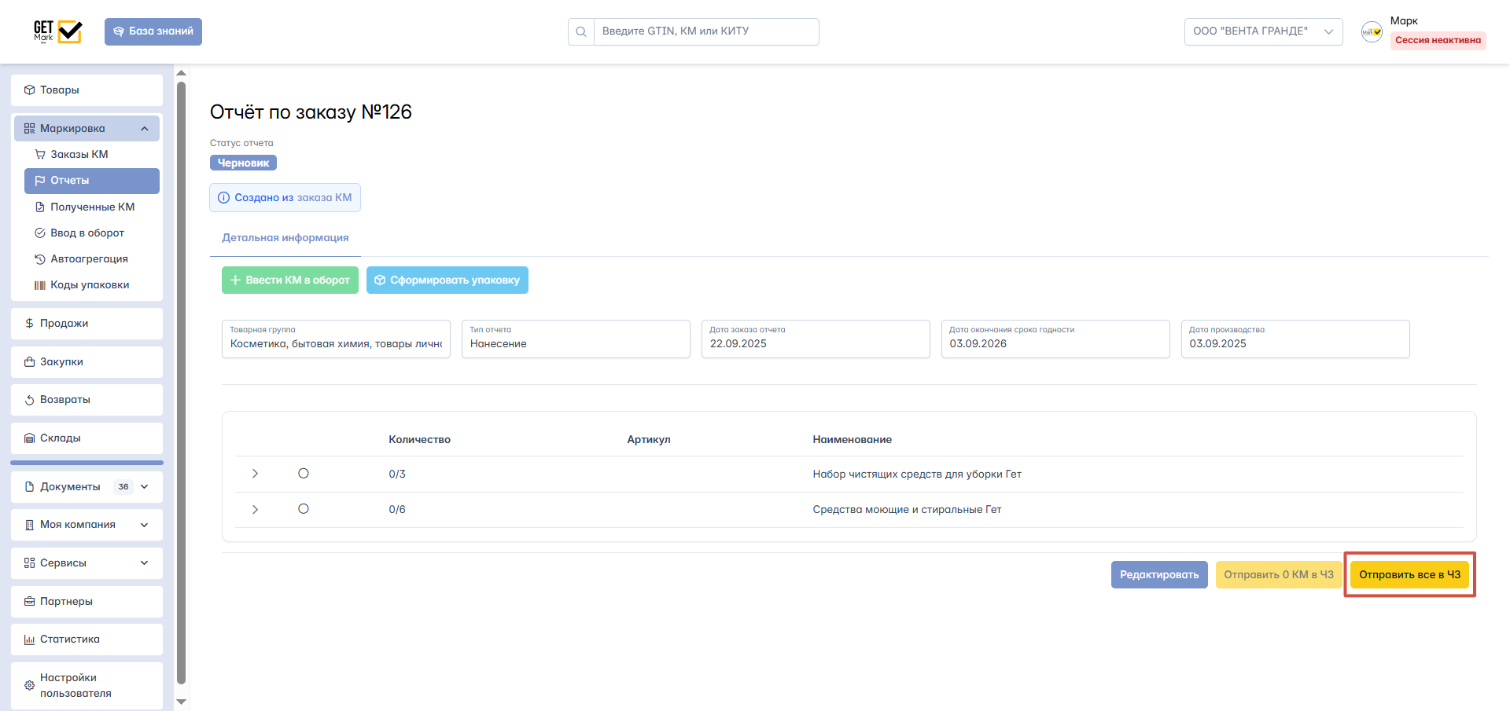Click Ввести КМ в оборот button
This screenshot has width=1510, height=711.
tap(290, 280)
